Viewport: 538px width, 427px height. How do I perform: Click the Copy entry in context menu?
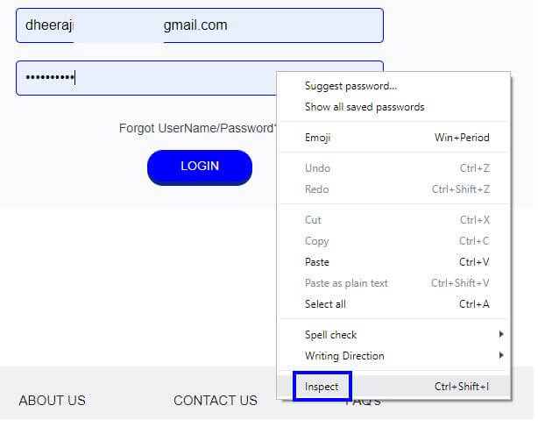click(x=393, y=241)
